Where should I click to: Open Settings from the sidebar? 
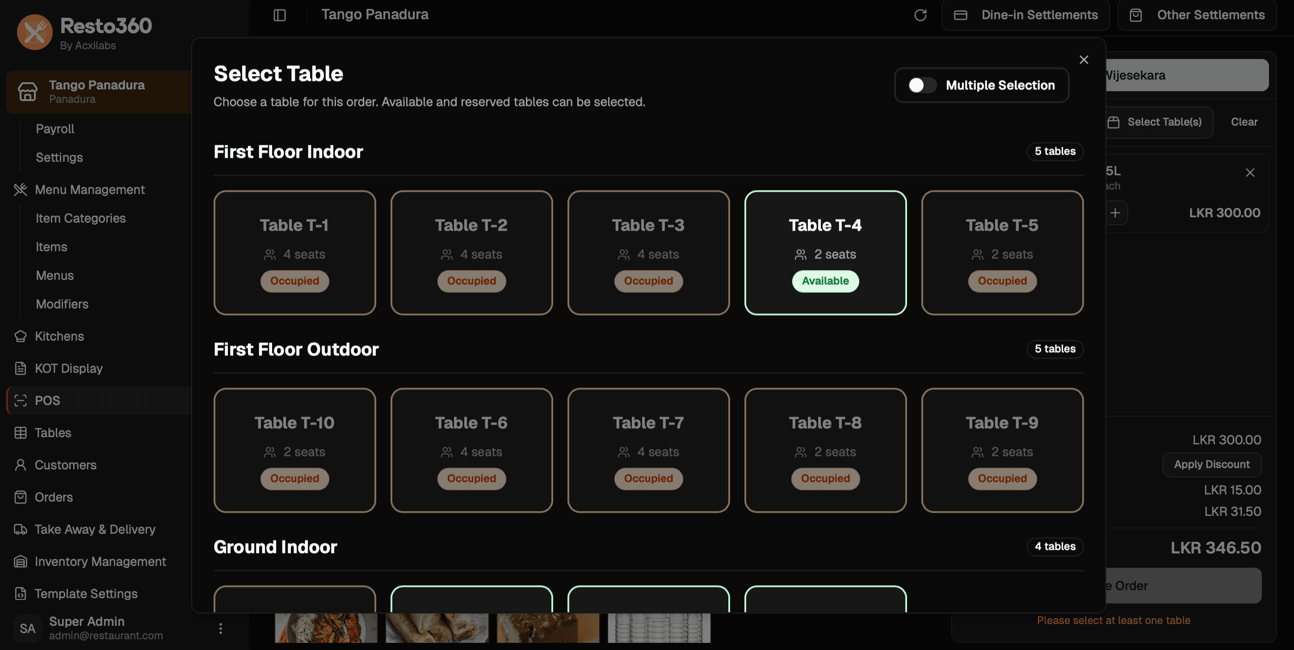(59, 157)
